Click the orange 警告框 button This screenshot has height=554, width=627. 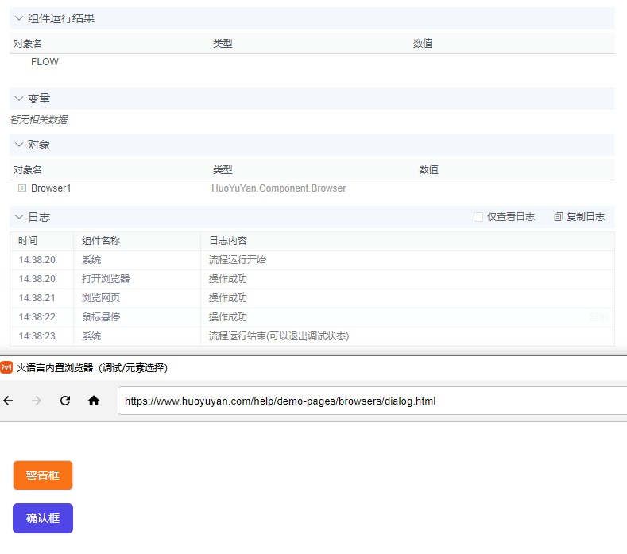[43, 475]
